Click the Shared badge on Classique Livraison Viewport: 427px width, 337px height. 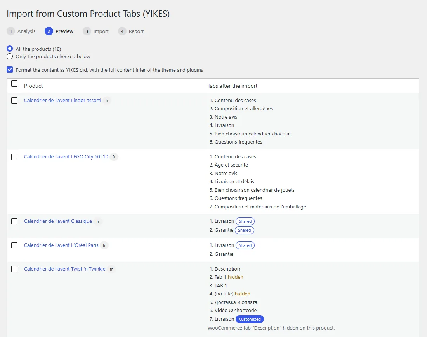245,221
